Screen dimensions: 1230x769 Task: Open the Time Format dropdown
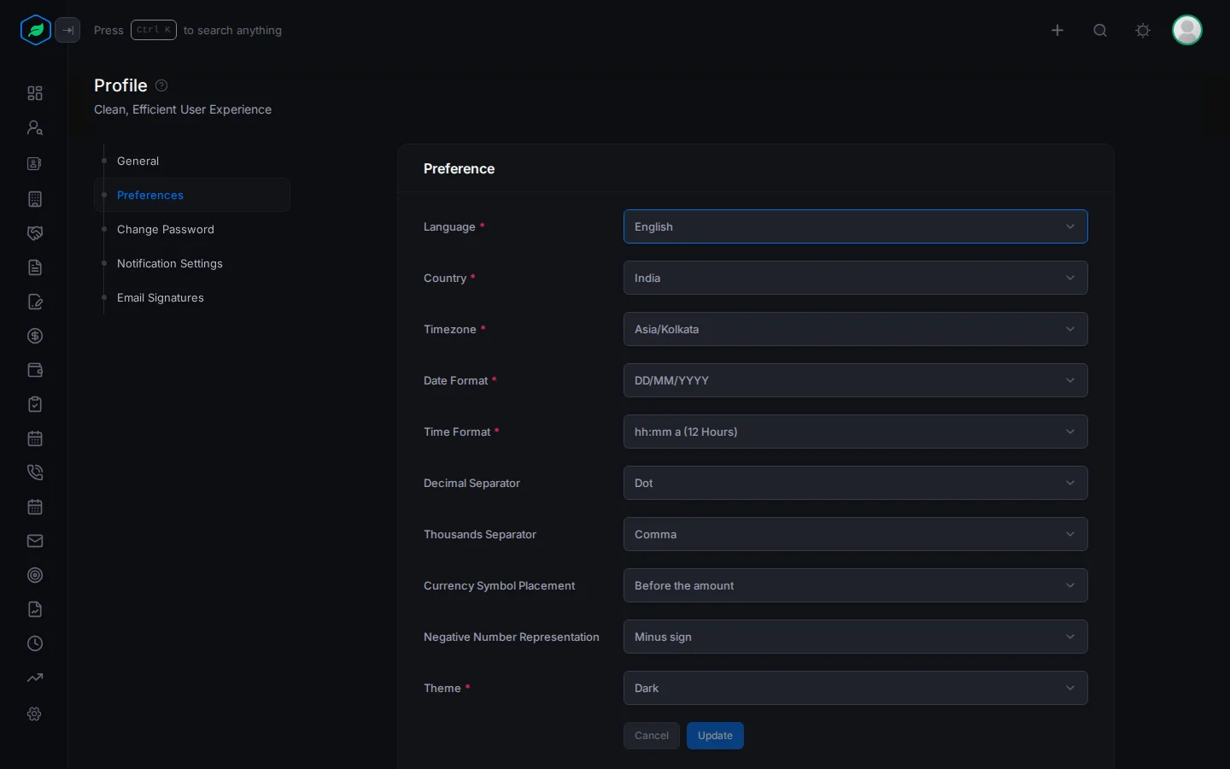click(x=855, y=431)
